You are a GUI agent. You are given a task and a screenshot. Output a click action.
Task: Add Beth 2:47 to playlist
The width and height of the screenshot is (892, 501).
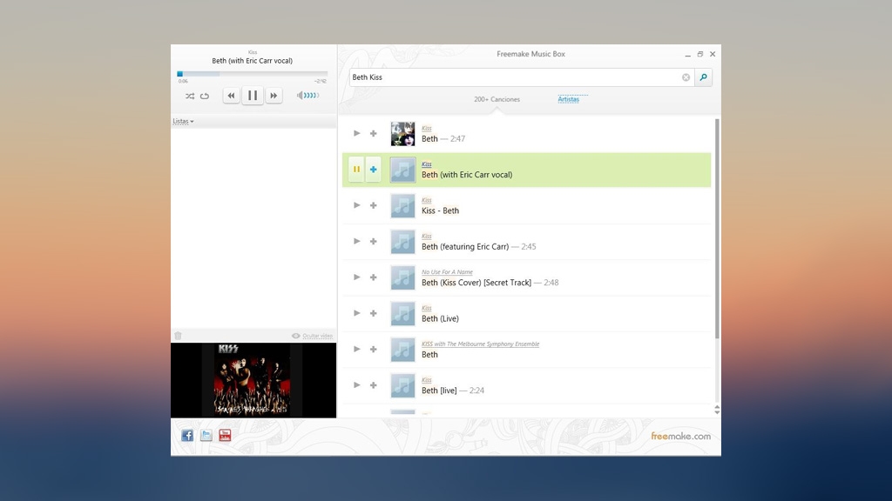coord(373,133)
